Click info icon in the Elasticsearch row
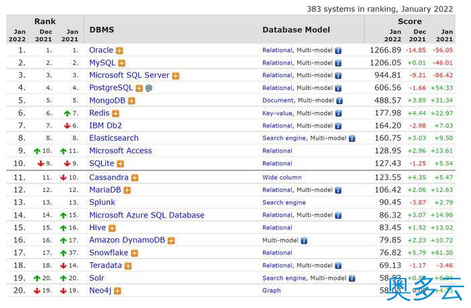This screenshot has height=308, width=471. pyautogui.click(x=352, y=138)
